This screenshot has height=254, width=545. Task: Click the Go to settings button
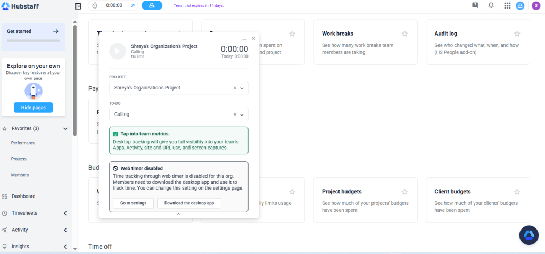pyautogui.click(x=134, y=203)
